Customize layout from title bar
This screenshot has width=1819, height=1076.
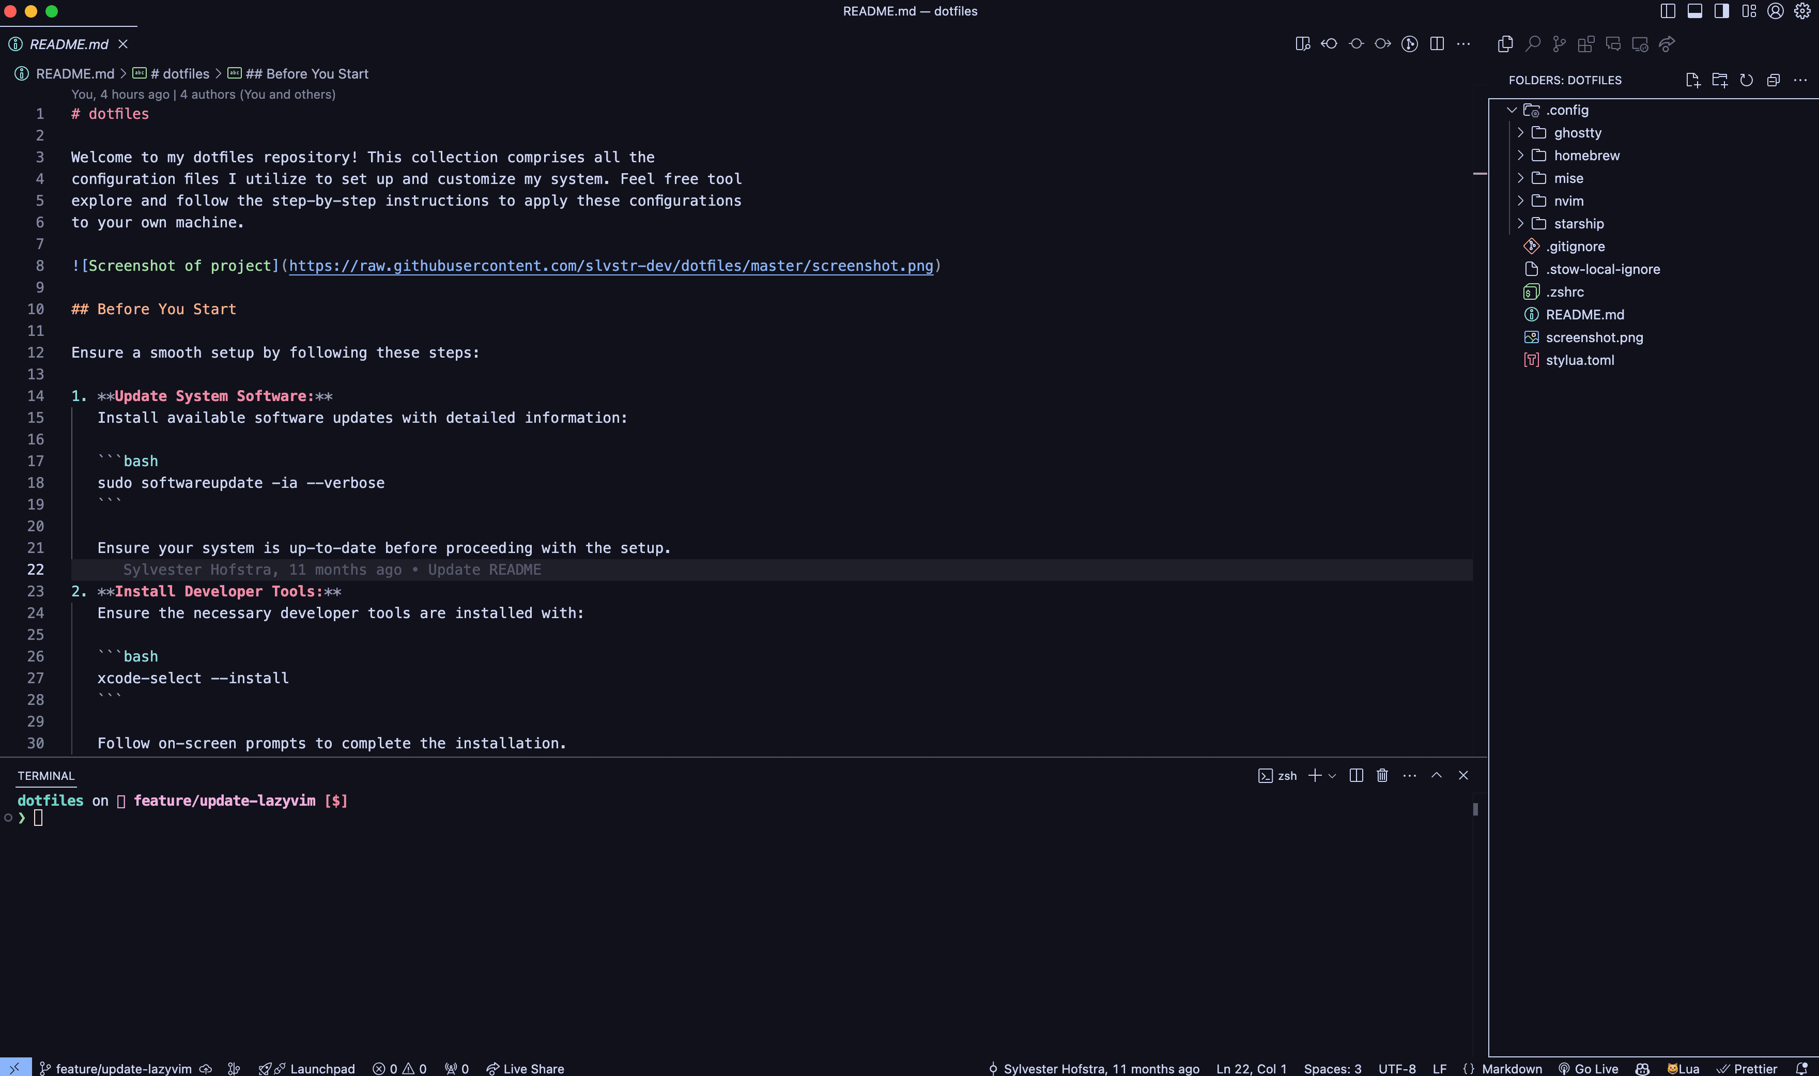(x=1749, y=11)
